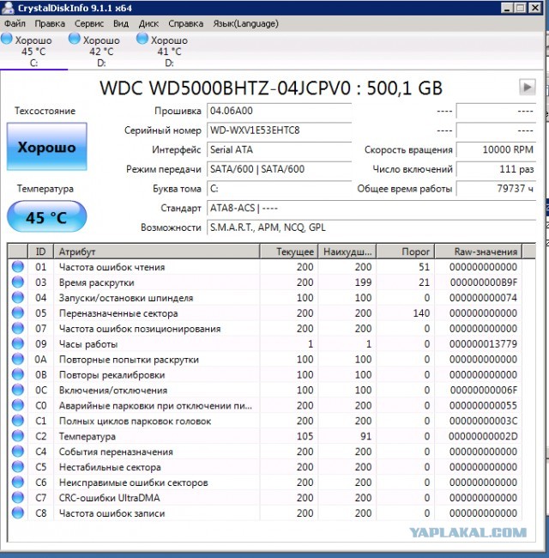
Task: Select the C: disk tab at 45 °C
Action: (33, 51)
